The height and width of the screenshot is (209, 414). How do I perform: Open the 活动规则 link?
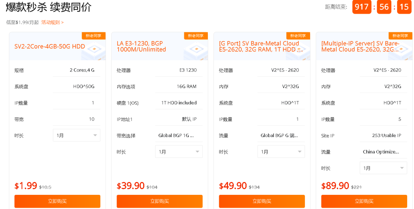pos(52,22)
